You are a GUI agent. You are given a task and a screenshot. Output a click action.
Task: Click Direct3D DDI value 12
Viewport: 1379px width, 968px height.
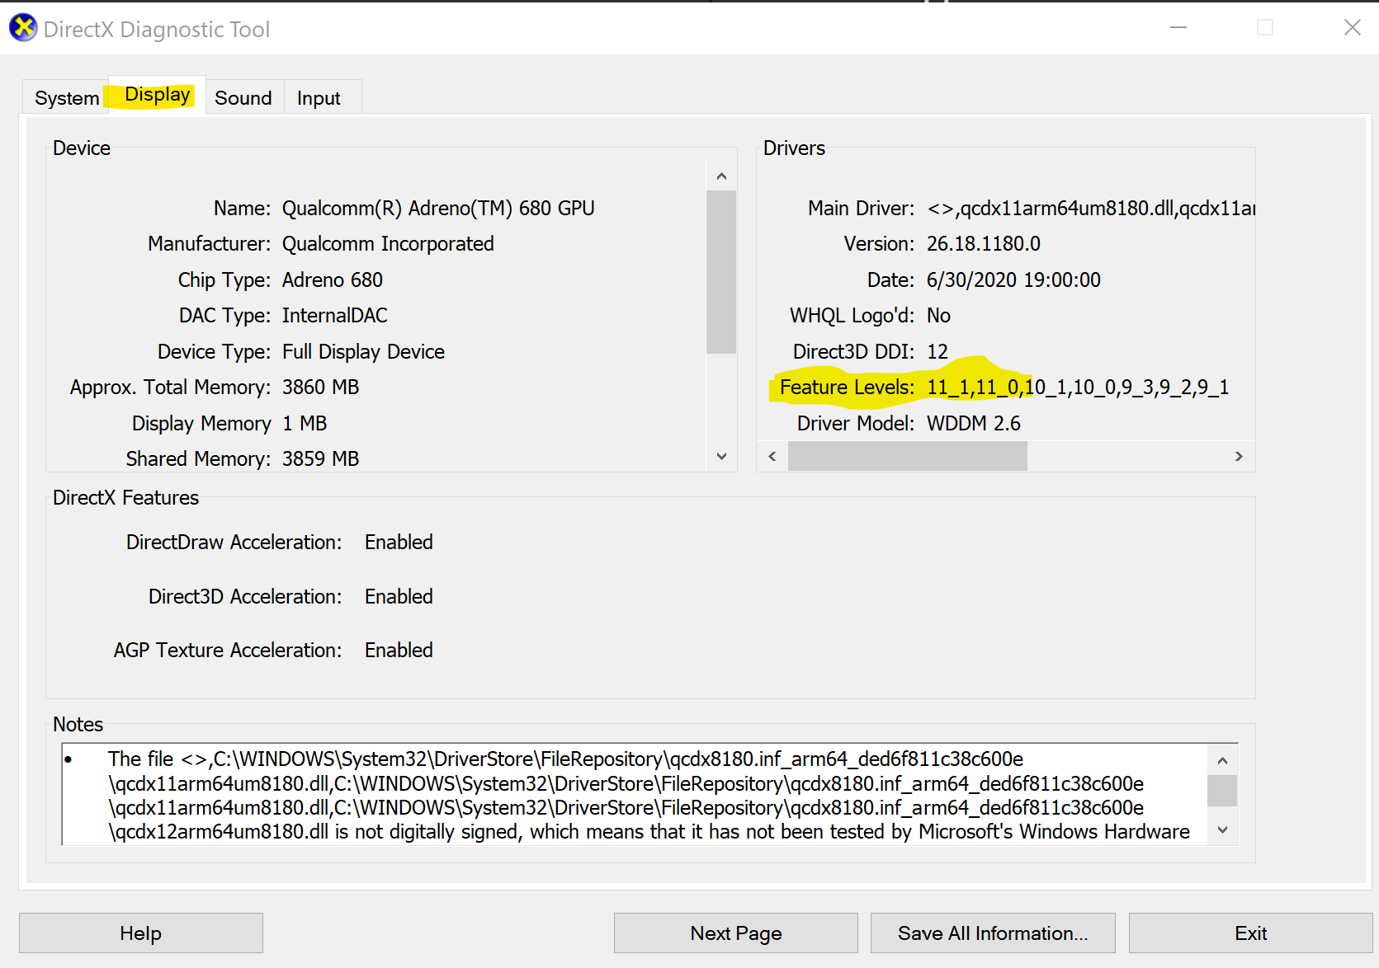pyautogui.click(x=937, y=352)
